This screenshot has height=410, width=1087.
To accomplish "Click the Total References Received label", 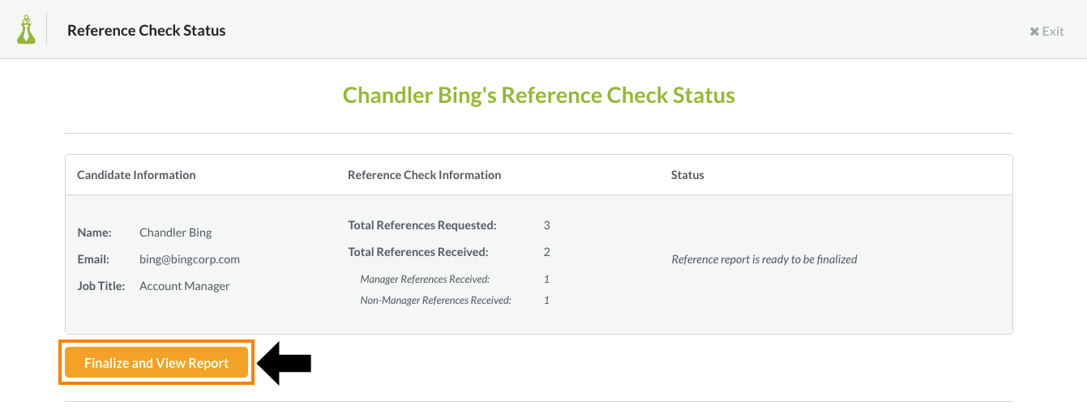I will [x=418, y=252].
